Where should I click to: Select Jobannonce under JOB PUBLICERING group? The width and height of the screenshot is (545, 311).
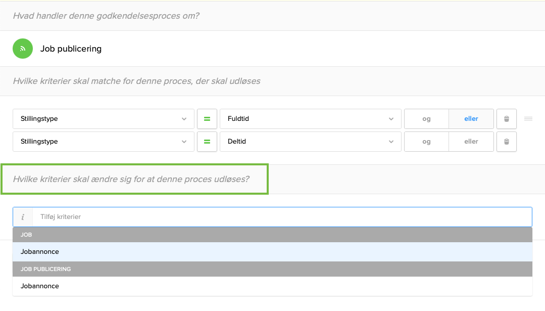coord(40,286)
